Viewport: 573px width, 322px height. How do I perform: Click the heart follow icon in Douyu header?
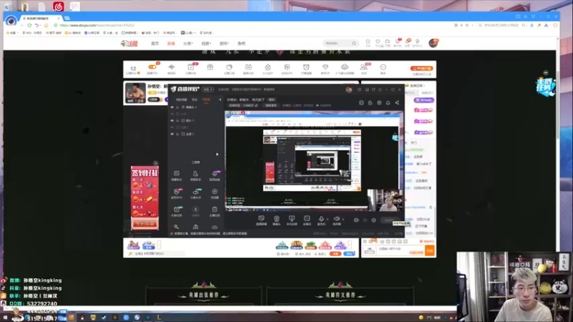[378, 42]
